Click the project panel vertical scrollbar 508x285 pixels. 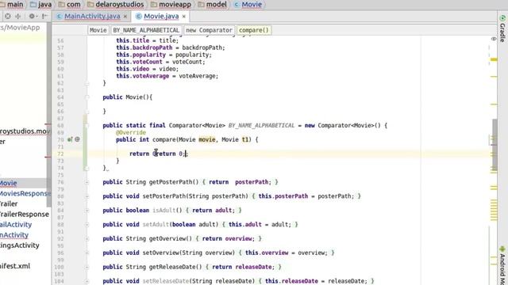pos(49,115)
